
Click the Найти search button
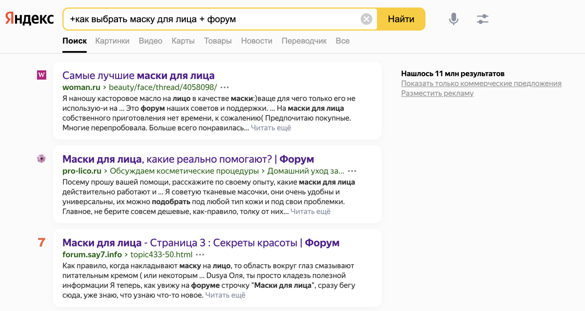coord(401,19)
